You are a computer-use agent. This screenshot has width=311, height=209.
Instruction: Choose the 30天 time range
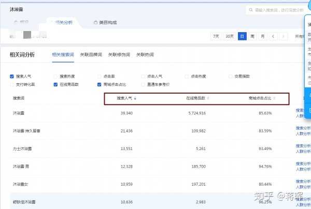[229, 36]
